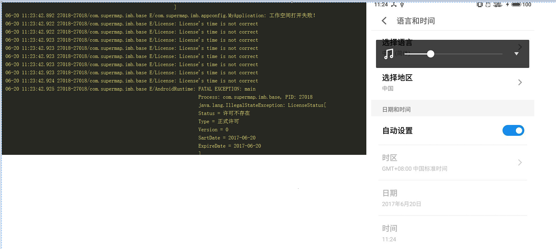Go back using the arrow beside 语言和时间
The image size is (556, 249).
(x=384, y=21)
